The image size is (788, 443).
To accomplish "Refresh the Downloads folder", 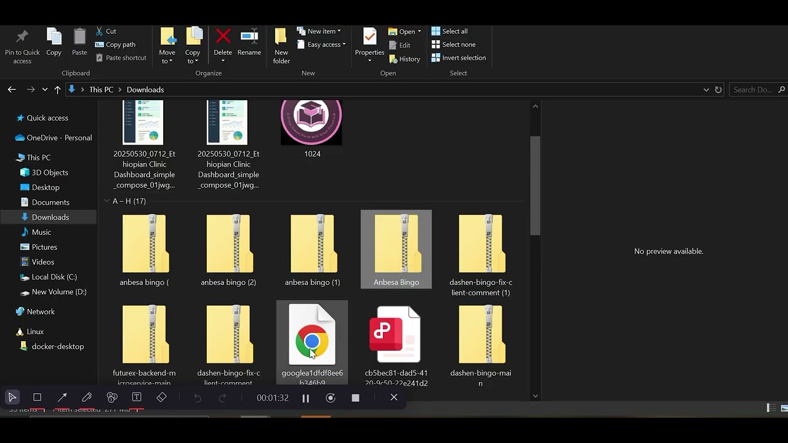I will click(718, 90).
